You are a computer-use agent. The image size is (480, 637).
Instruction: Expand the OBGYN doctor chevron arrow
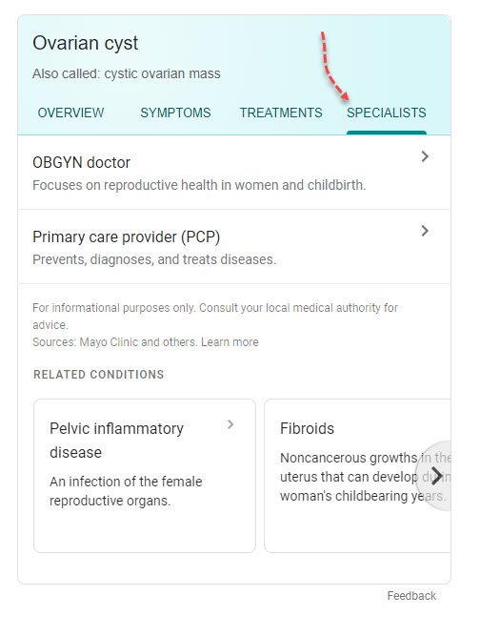425,156
